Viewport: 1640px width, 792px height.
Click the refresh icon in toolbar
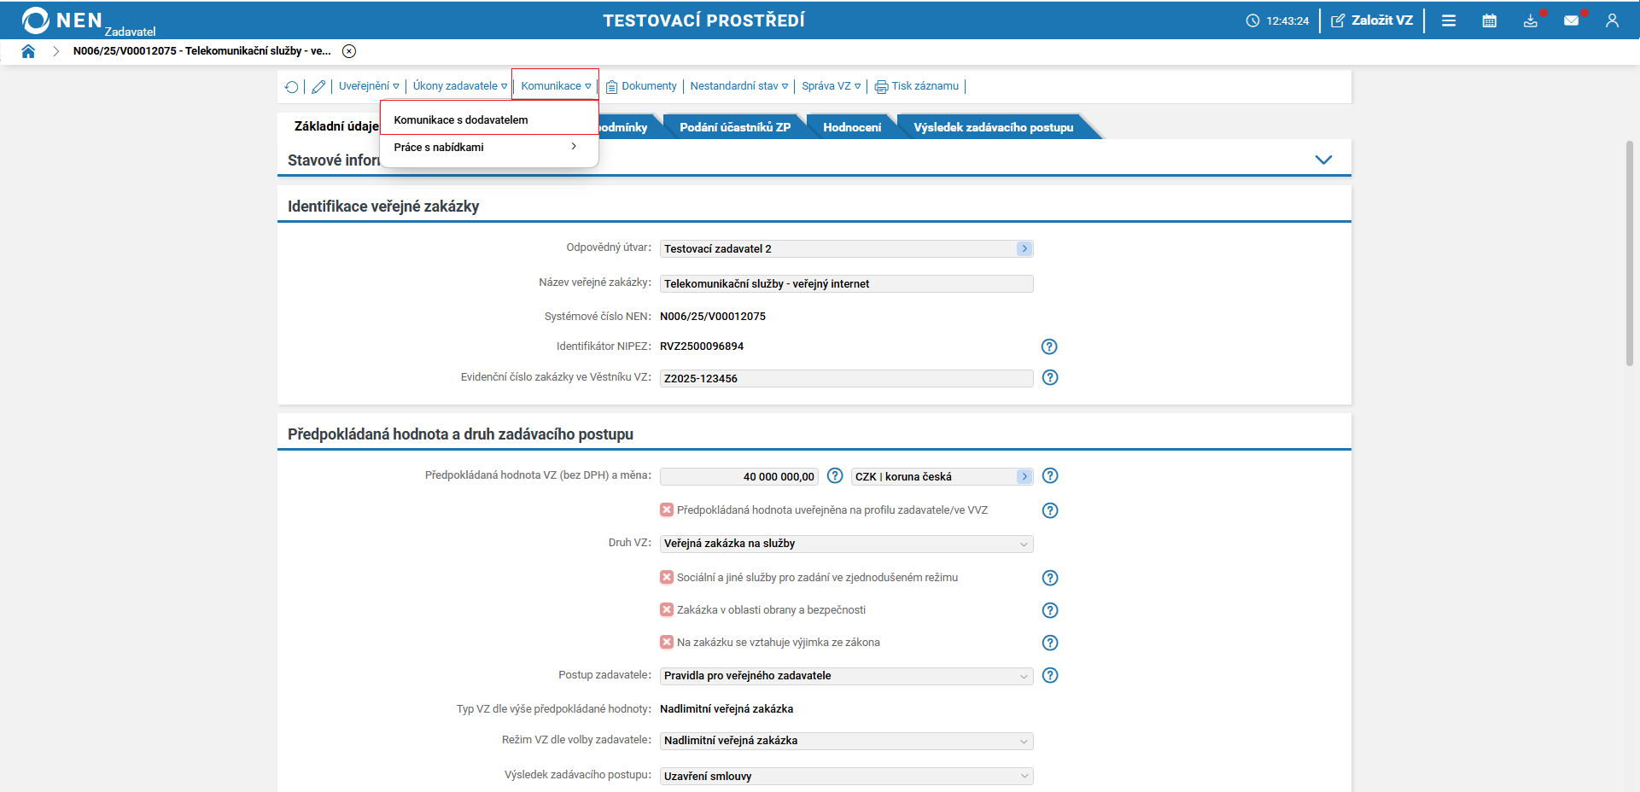click(x=292, y=86)
